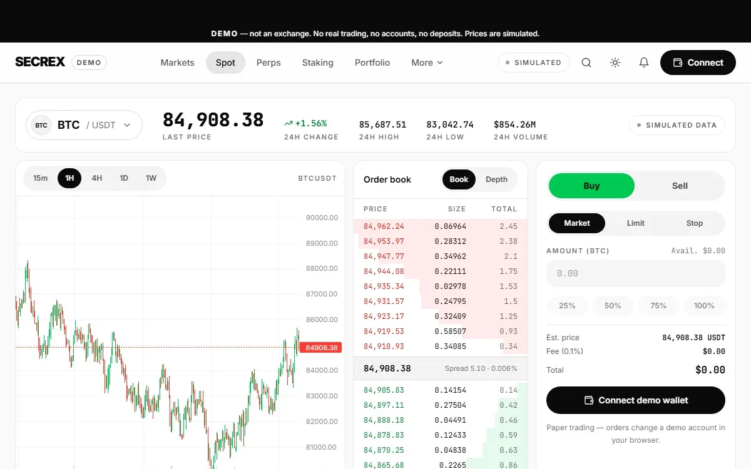Viewport: 751px width, 469px height.
Task: Click ask price 84,944.08
Action: (x=384, y=271)
